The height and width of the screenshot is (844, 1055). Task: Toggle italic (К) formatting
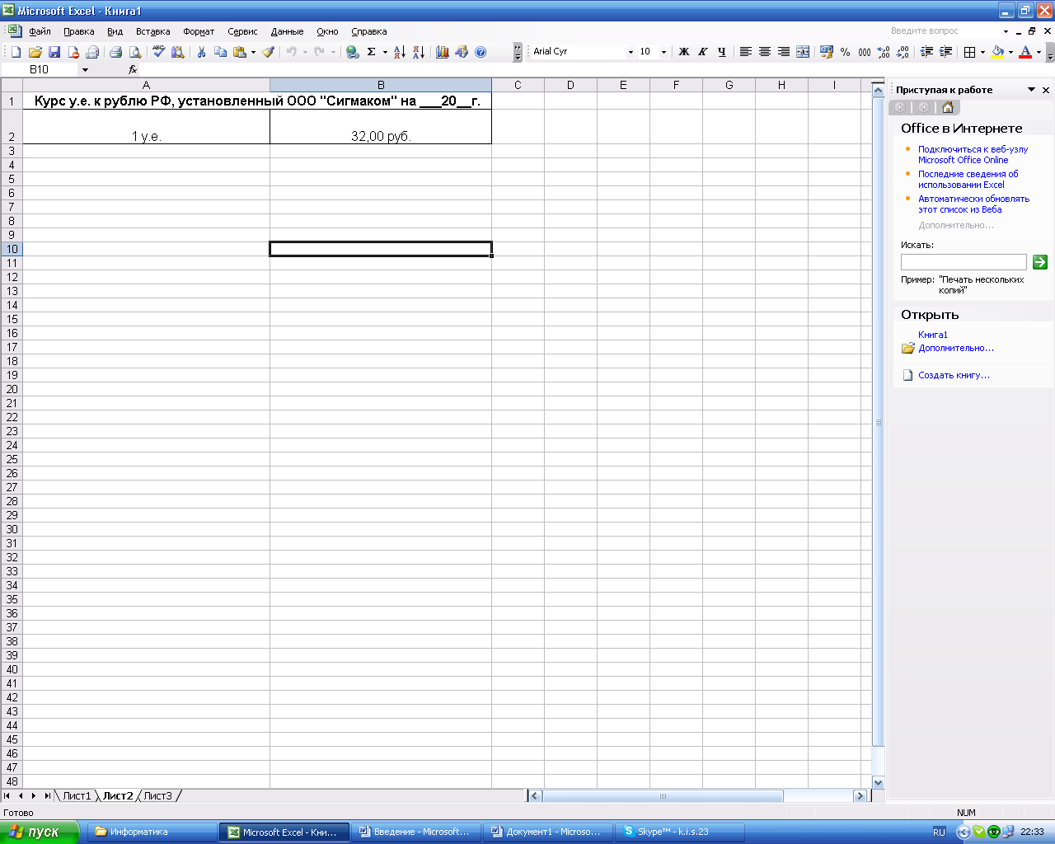point(703,52)
